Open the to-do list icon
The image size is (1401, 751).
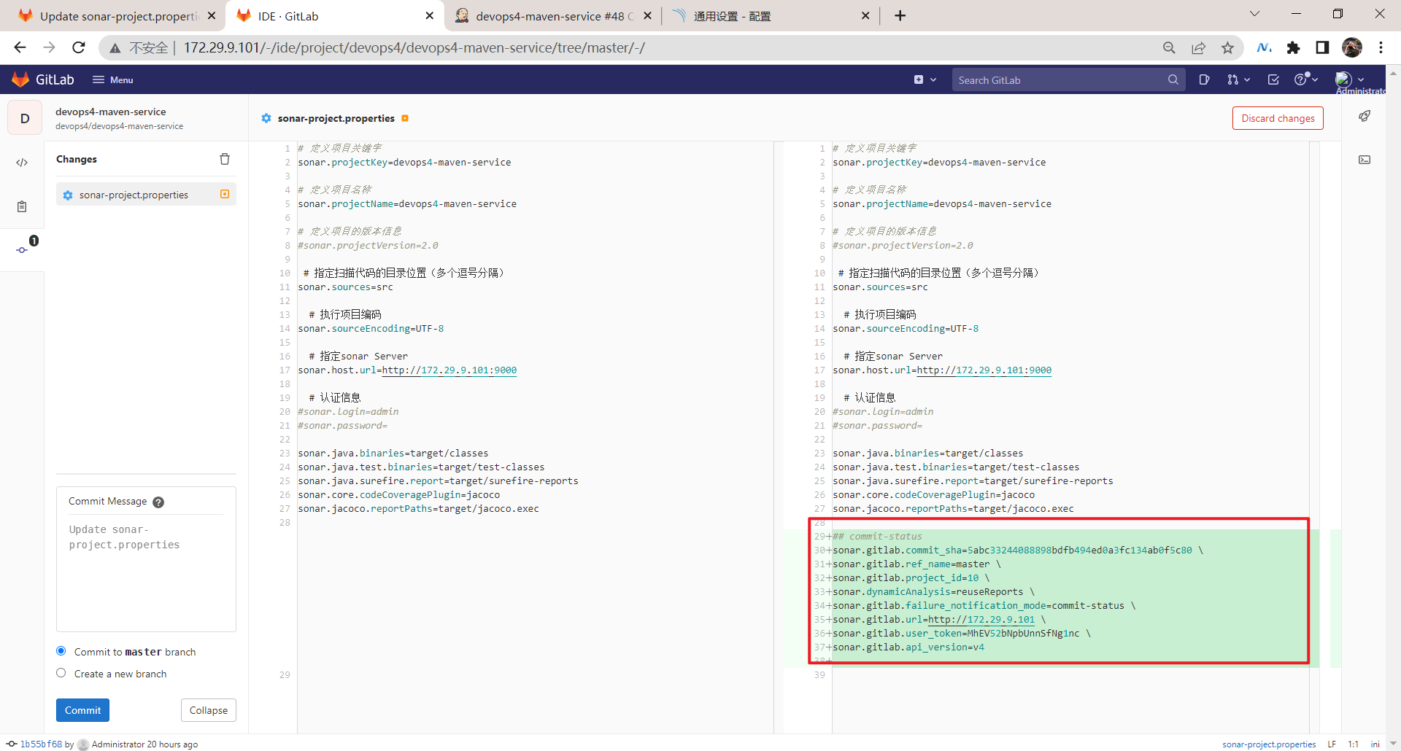[1273, 79]
